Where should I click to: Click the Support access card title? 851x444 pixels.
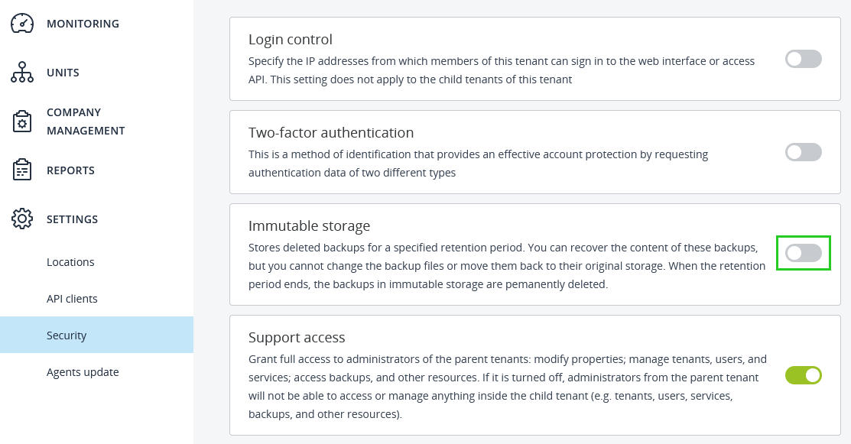pyautogui.click(x=297, y=338)
